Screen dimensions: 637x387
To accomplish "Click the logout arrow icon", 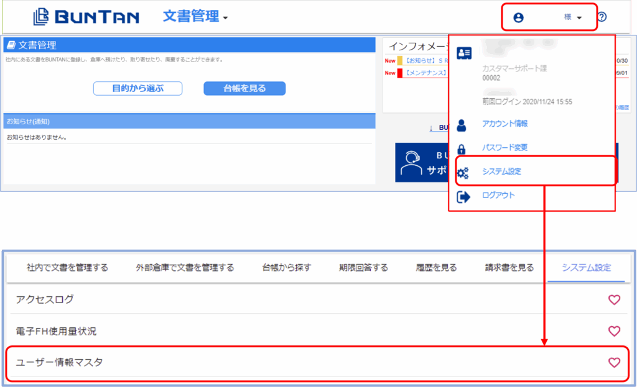I will 463,196.
